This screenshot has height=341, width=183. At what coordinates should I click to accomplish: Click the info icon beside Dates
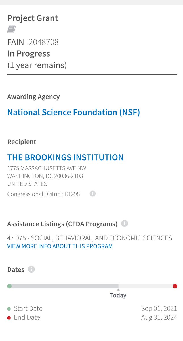point(31,269)
